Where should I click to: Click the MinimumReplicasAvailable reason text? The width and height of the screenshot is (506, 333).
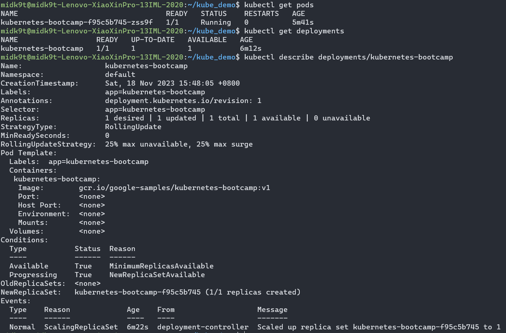pos(161,266)
